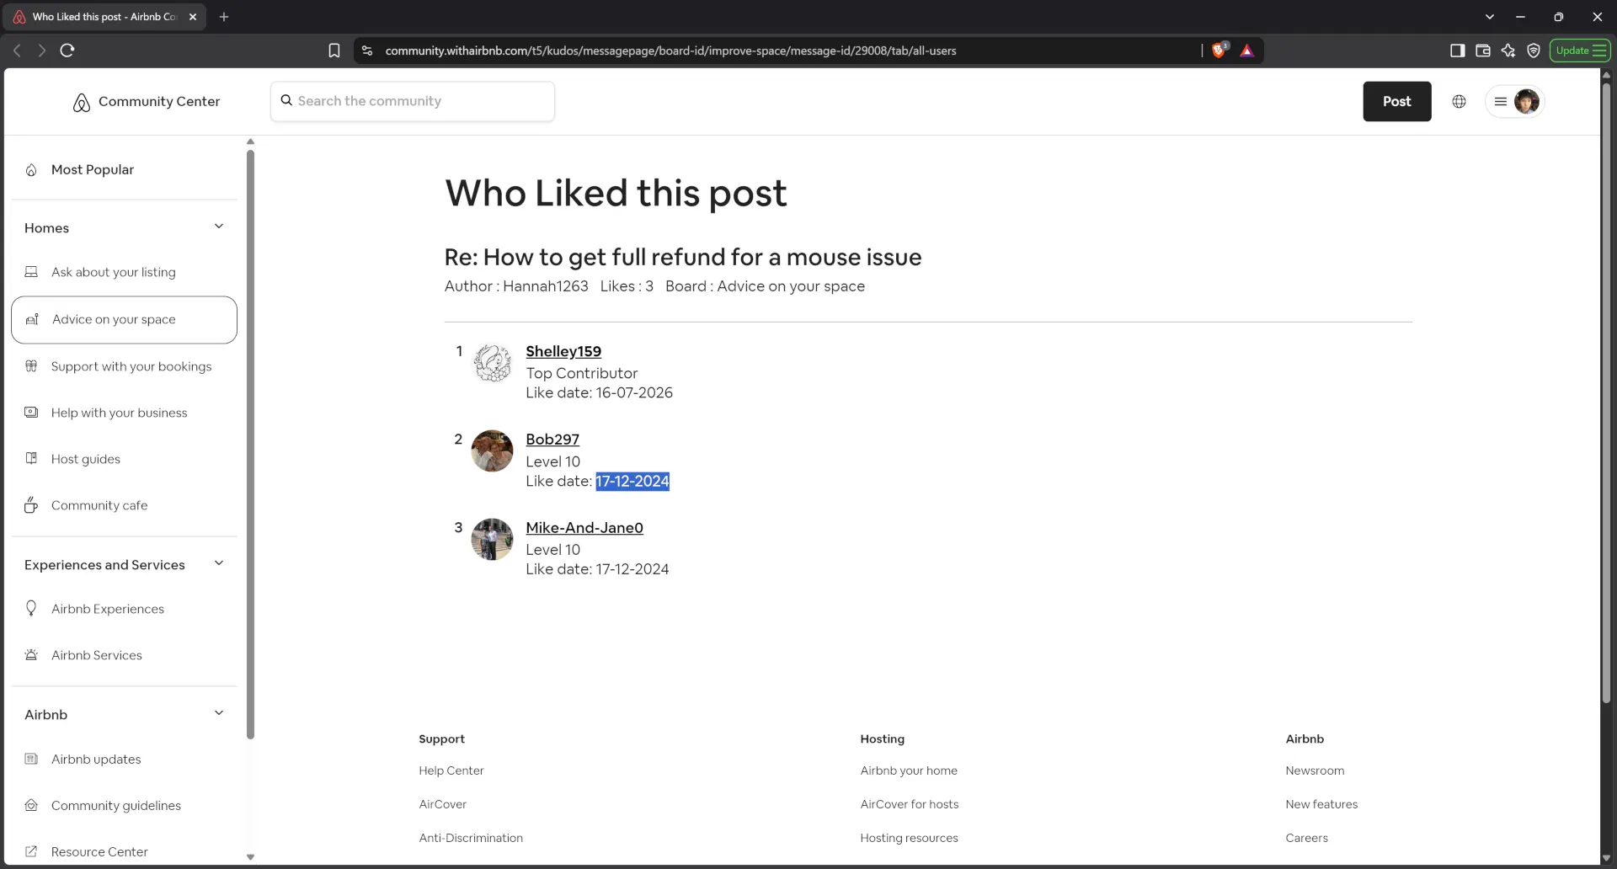Open the Brave Wallet icon
1617x869 pixels.
(x=1483, y=51)
